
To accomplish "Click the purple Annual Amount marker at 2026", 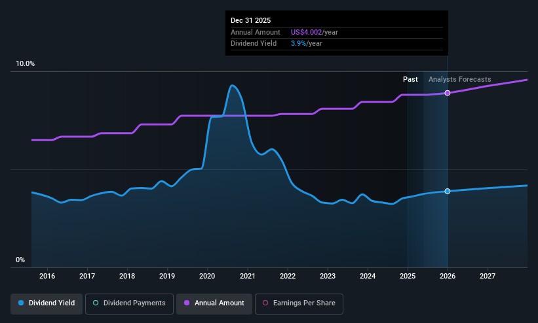I will (x=448, y=93).
